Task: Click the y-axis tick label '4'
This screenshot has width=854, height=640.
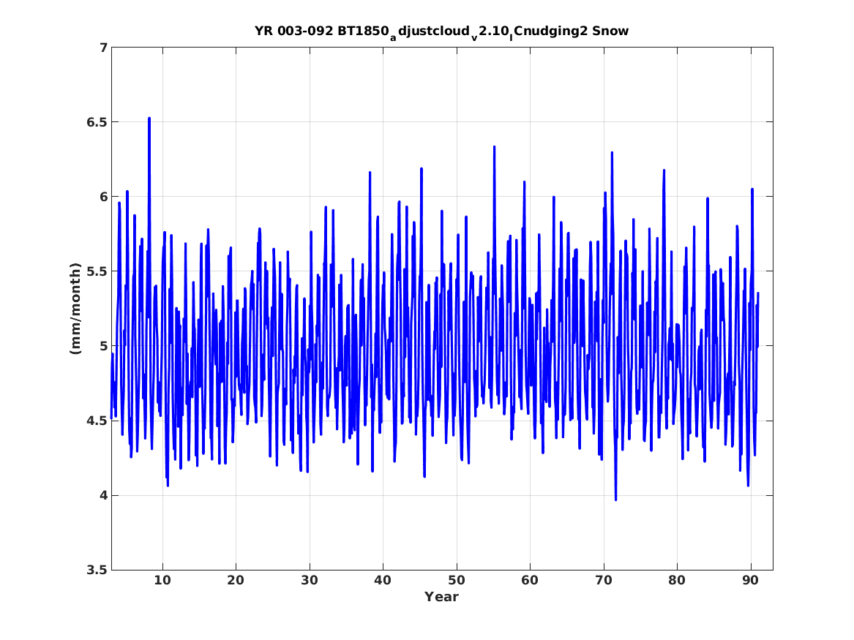Action: click(x=103, y=495)
